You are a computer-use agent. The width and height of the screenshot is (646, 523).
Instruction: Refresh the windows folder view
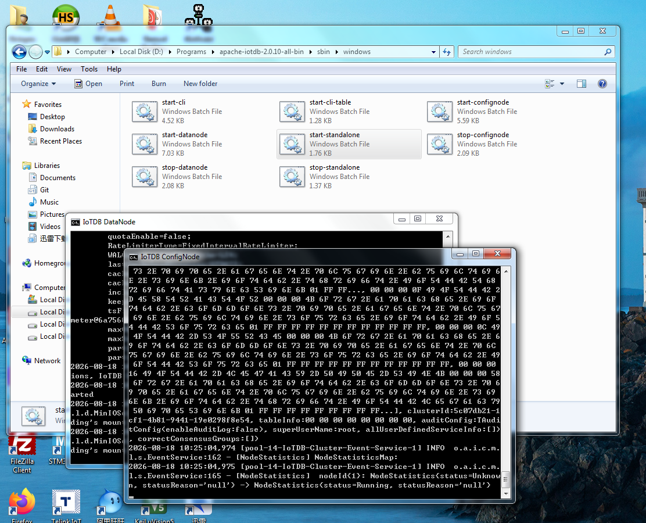447,52
